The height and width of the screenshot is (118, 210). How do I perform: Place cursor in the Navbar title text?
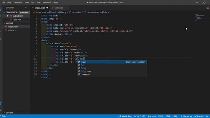(x=58, y=34)
